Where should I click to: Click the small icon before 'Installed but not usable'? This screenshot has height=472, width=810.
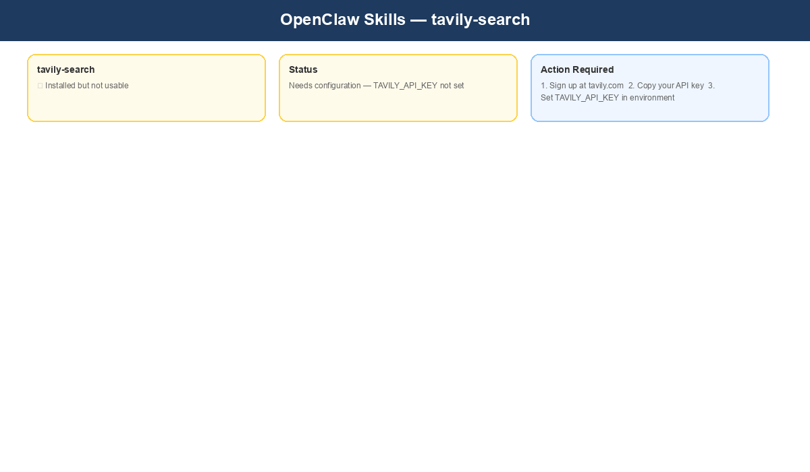40,86
